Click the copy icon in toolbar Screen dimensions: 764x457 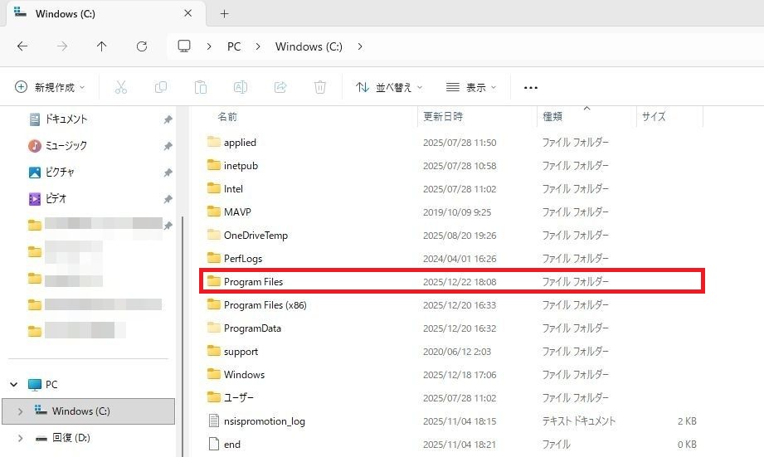[x=160, y=87]
